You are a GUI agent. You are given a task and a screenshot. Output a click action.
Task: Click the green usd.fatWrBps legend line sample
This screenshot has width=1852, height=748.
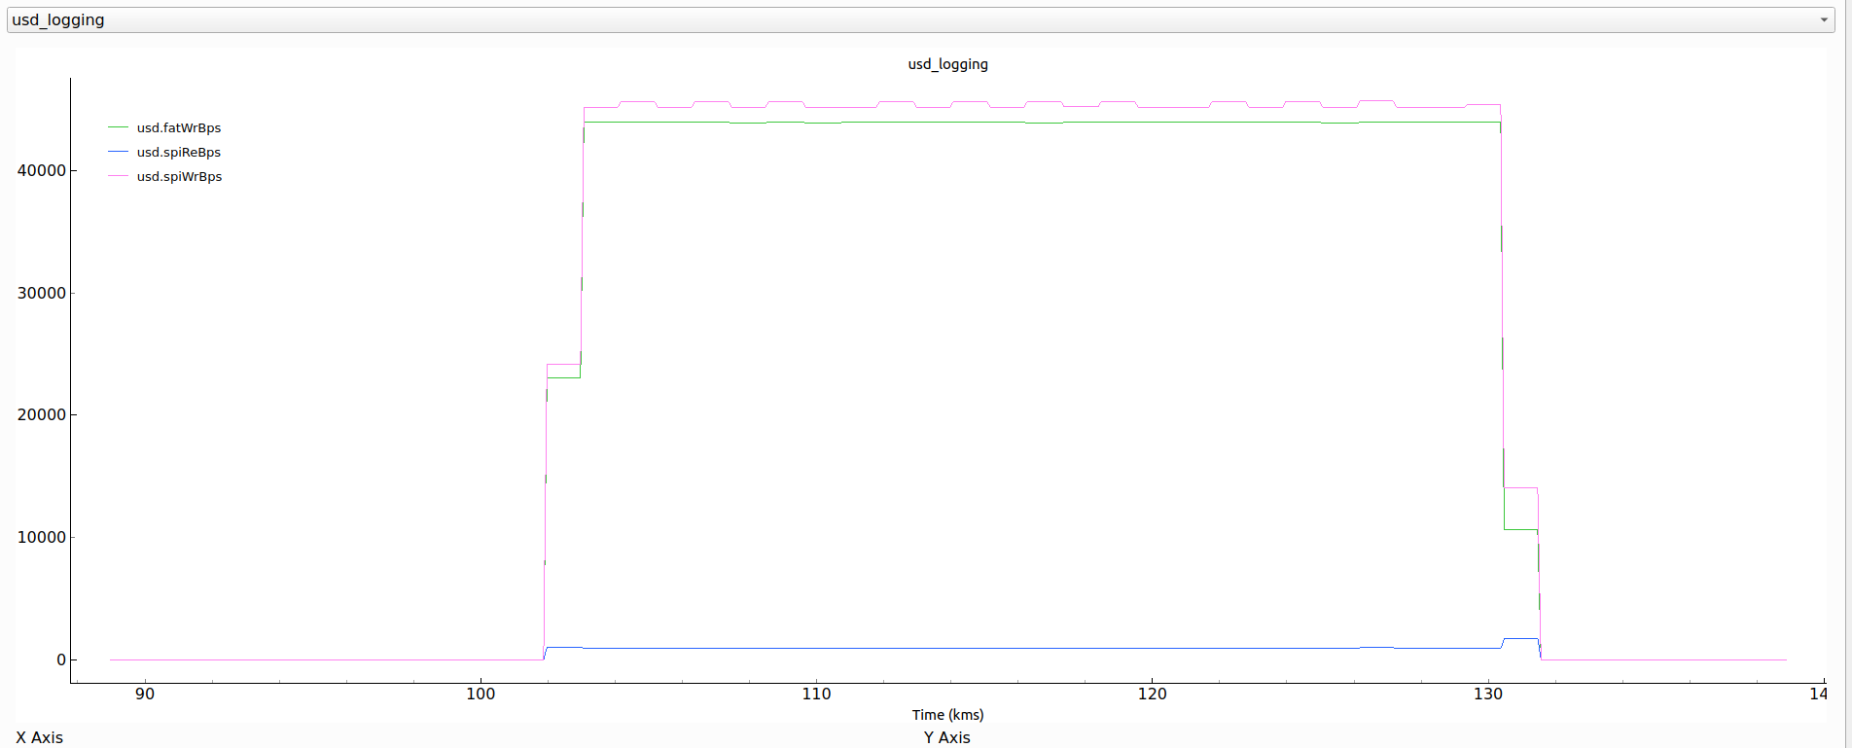tap(118, 127)
